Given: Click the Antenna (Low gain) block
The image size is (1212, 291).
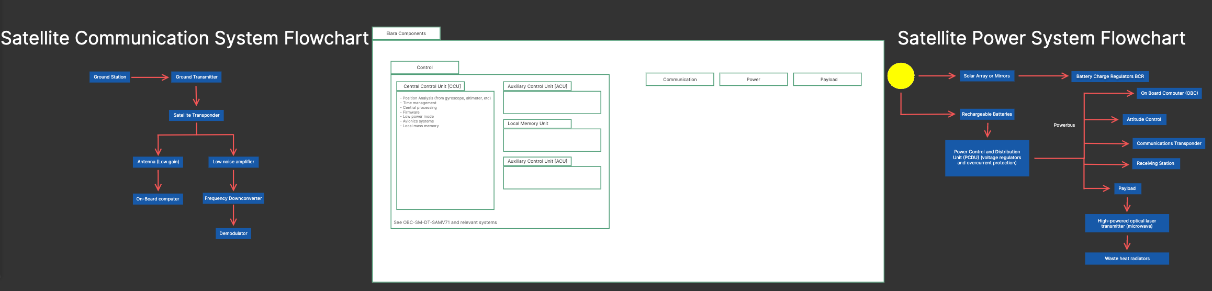Looking at the screenshot, I should tap(158, 162).
